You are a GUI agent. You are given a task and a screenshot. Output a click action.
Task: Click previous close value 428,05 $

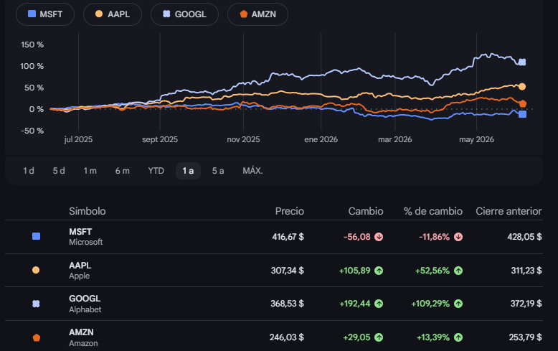pyautogui.click(x=524, y=237)
